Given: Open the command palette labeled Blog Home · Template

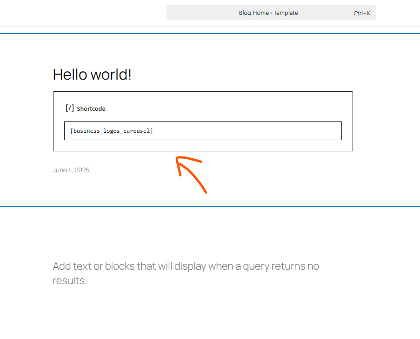Looking at the screenshot, I should pyautogui.click(x=268, y=13).
